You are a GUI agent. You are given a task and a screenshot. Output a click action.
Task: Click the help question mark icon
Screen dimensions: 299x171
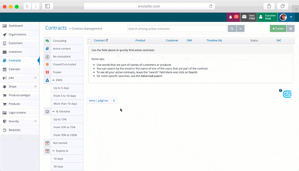(x=281, y=91)
